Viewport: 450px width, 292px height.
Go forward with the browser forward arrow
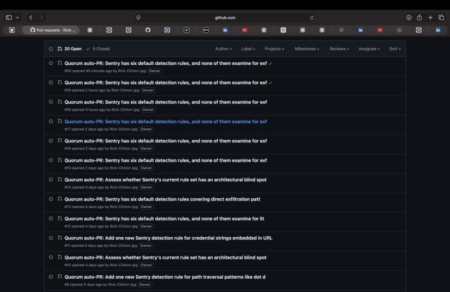[x=41, y=17]
